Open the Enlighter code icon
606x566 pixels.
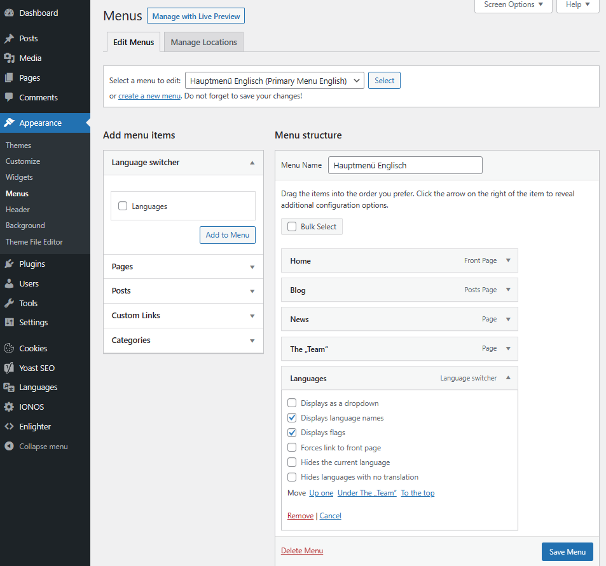9,427
